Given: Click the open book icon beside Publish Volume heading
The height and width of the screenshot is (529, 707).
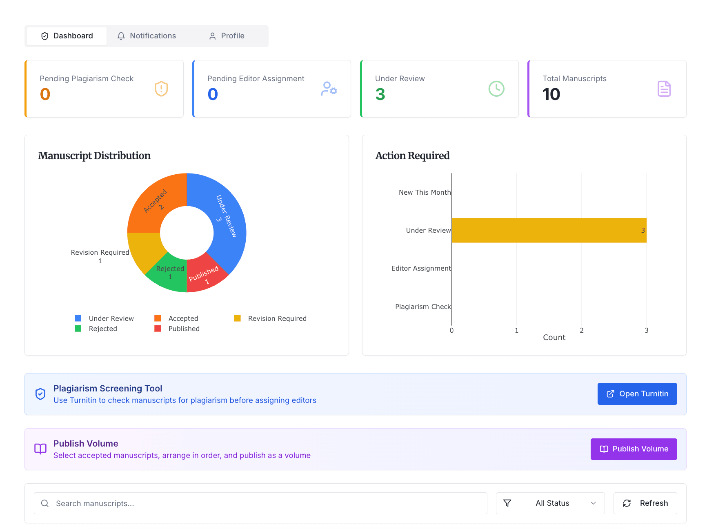Looking at the screenshot, I should tap(40, 449).
